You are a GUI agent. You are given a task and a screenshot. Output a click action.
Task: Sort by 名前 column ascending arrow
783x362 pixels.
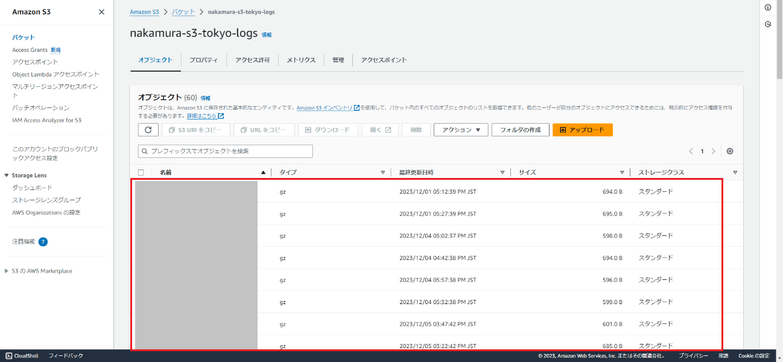click(263, 173)
